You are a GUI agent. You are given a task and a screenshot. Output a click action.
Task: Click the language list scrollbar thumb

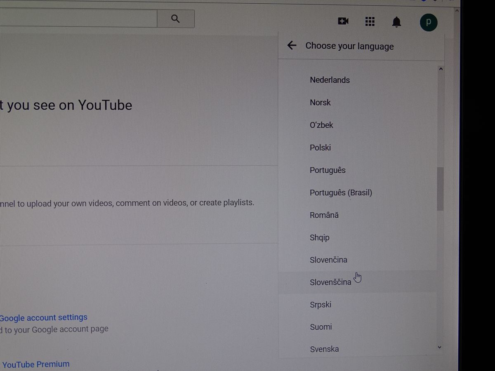click(441, 189)
